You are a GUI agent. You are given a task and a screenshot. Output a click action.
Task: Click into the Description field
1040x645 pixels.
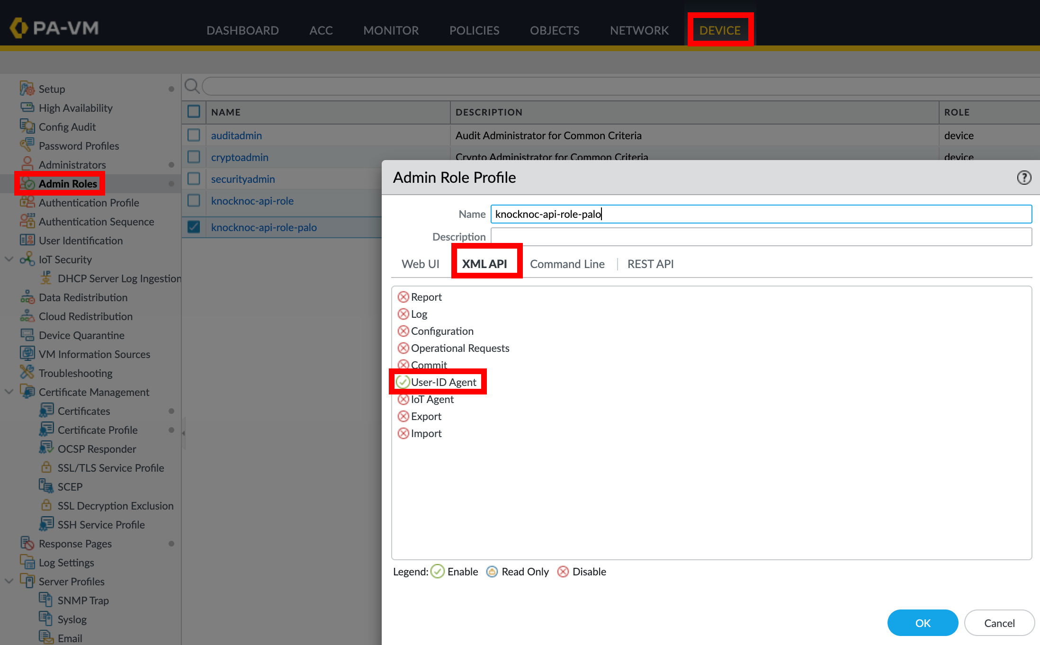pyautogui.click(x=761, y=237)
